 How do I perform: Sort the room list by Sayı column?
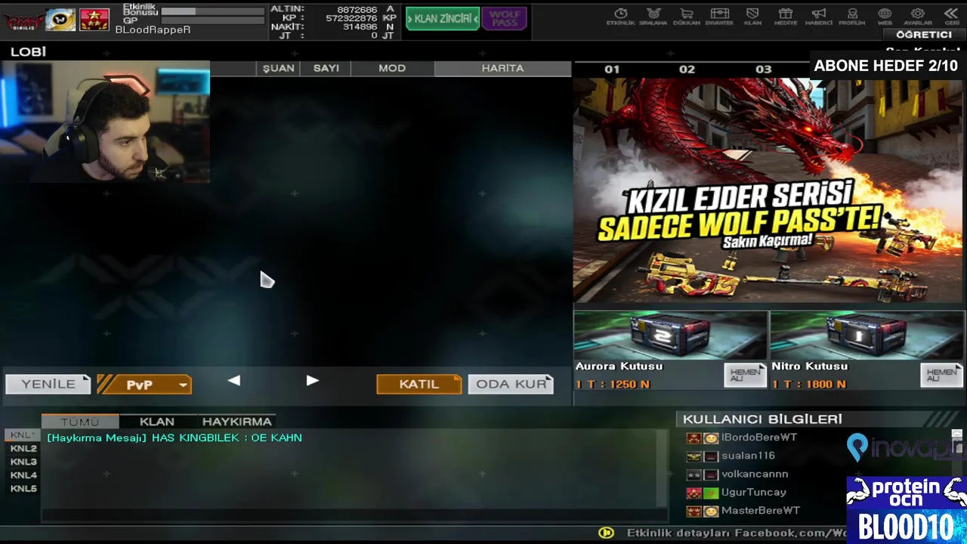pyautogui.click(x=326, y=68)
